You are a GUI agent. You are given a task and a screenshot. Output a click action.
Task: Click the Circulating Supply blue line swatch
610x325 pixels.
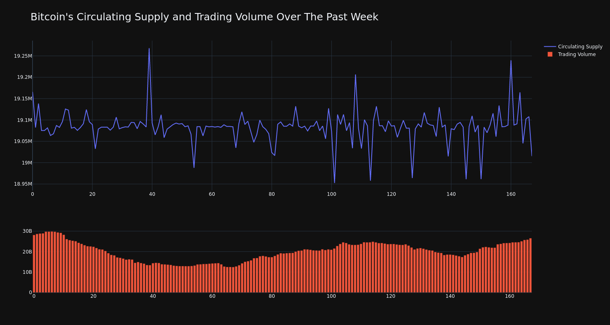point(550,47)
